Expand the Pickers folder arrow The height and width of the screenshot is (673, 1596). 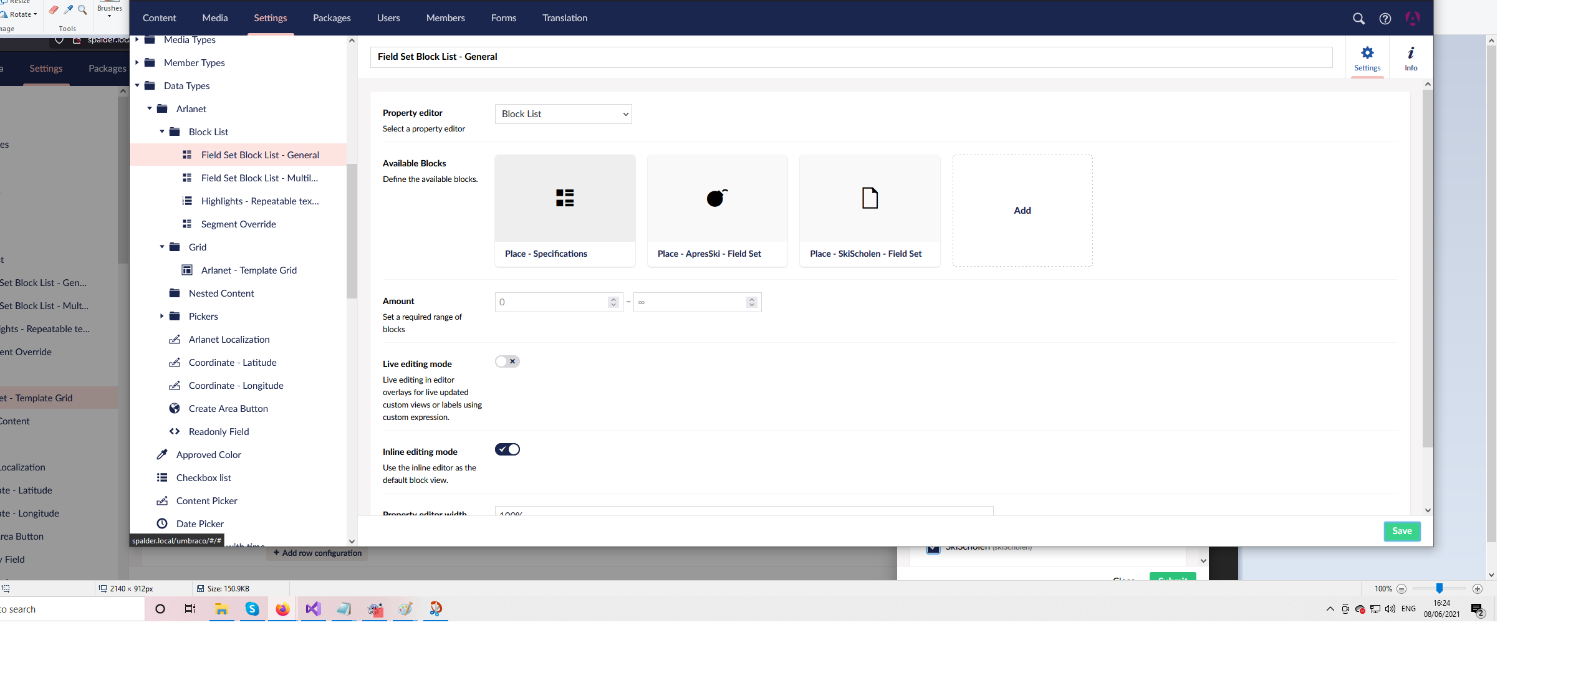pyautogui.click(x=162, y=316)
